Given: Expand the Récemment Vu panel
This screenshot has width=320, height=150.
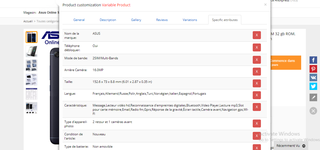Looking at the screenshot, I should coord(291,146).
